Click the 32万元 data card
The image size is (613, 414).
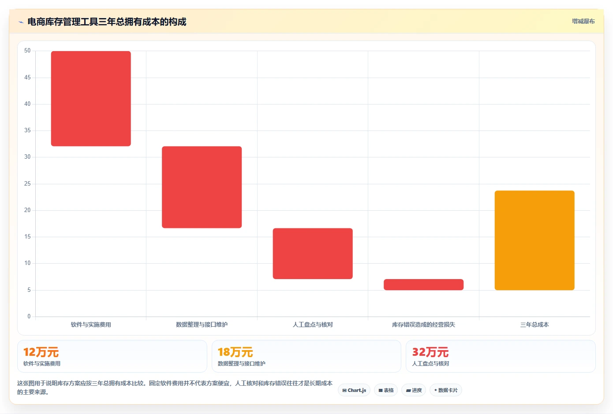(x=501, y=356)
